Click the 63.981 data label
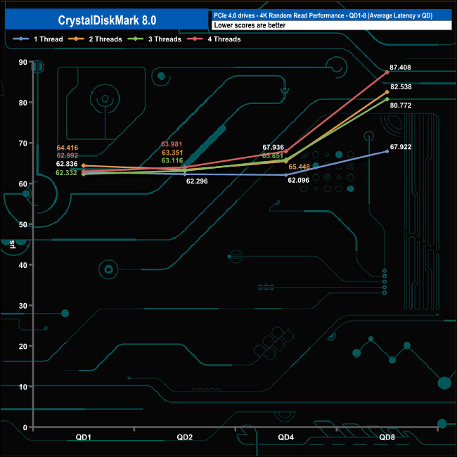The width and height of the screenshot is (457, 457). pyautogui.click(x=172, y=144)
